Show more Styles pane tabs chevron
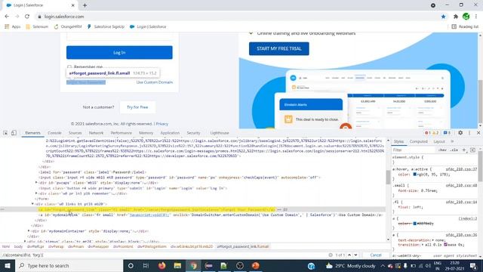This screenshot has height=272, width=483. [x=453, y=141]
